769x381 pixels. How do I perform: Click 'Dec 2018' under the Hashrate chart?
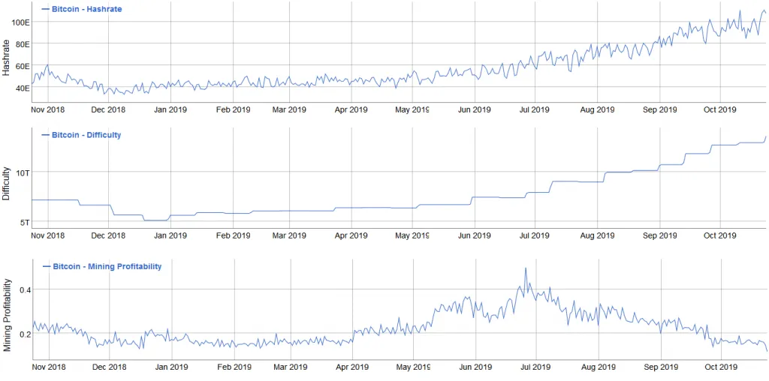(108, 110)
